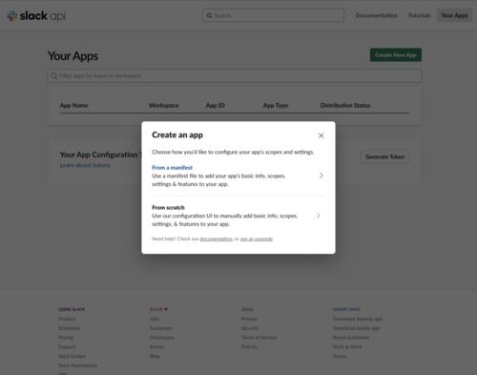477x375 pixels.
Task: Click the heart icon beside SLACK footer heading
Action: pyautogui.click(x=166, y=309)
